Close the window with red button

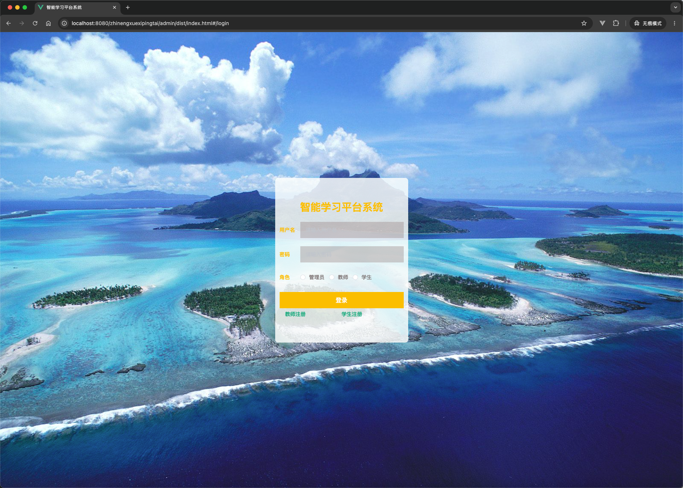click(10, 7)
